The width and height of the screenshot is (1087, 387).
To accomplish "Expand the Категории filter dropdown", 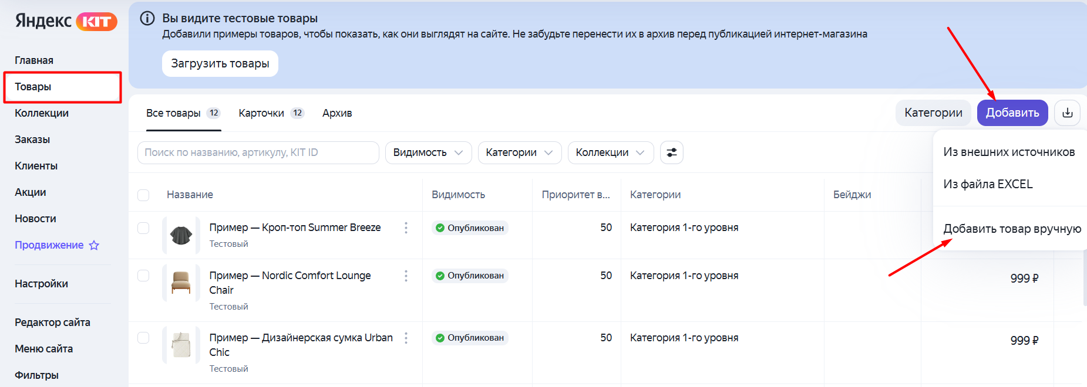I will coord(520,152).
